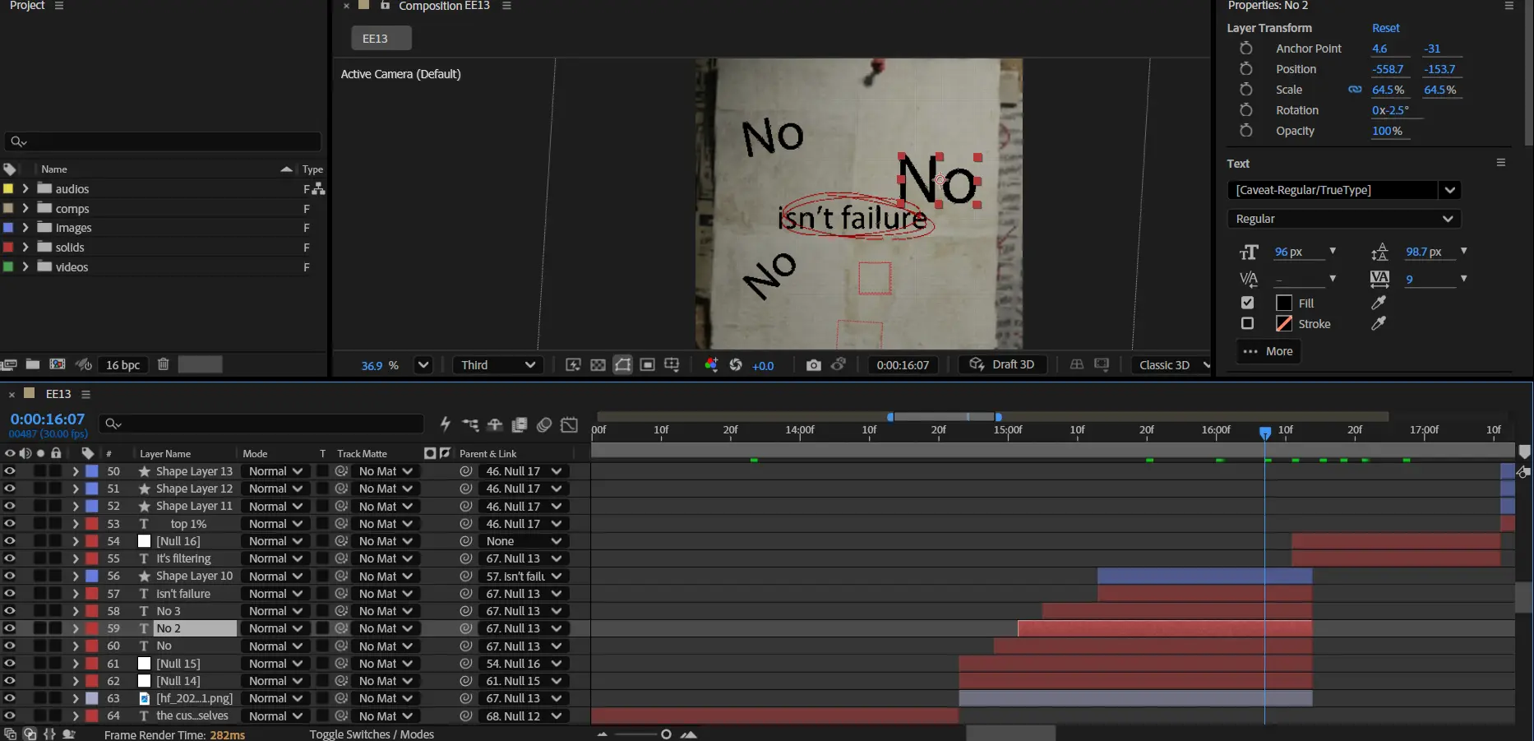The width and height of the screenshot is (1534, 741).
Task: Click the black Fill color swatch
Action: coord(1283,303)
